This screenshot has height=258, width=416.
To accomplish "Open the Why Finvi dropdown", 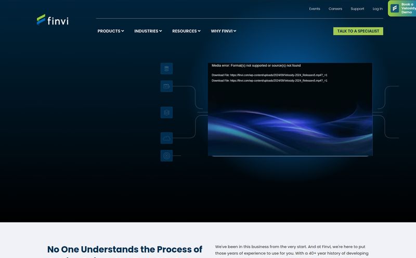I will coord(223,31).
